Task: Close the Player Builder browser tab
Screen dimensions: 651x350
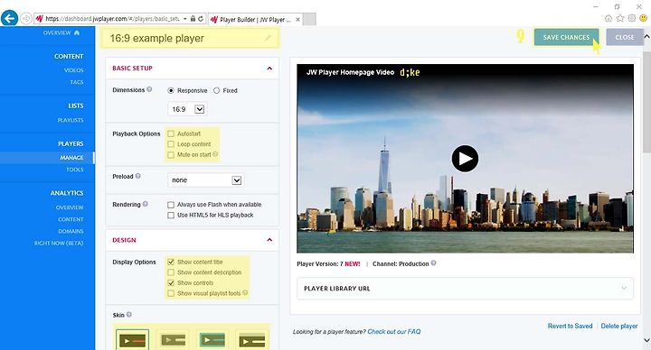Action: (297, 20)
